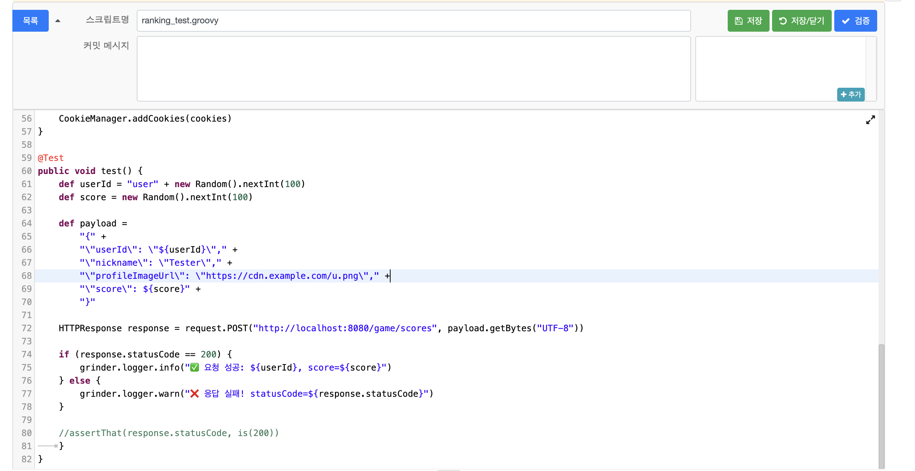Click line number 72 in gutter
The image size is (915, 471).
click(27, 328)
